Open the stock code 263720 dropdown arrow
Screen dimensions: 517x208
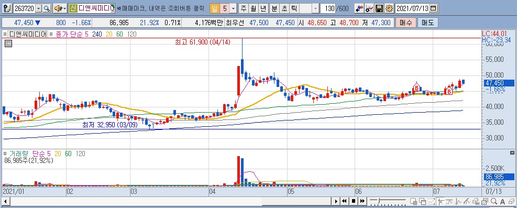[39, 8]
